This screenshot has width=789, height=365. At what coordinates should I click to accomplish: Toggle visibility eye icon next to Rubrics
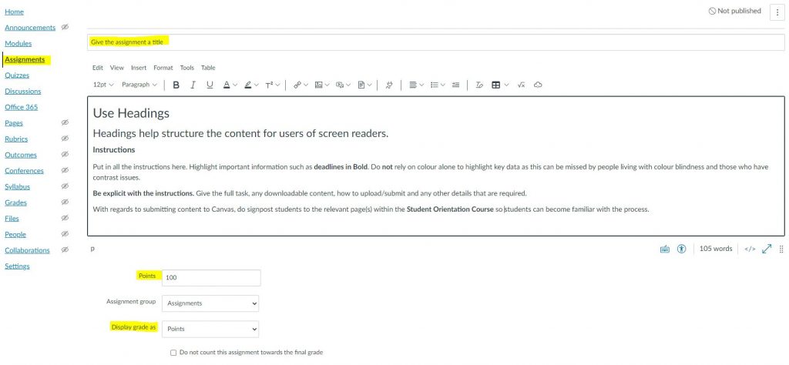[65, 139]
